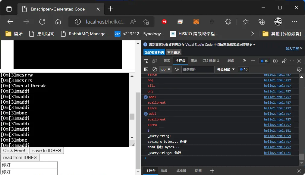Refresh the localhost page

point(42,22)
